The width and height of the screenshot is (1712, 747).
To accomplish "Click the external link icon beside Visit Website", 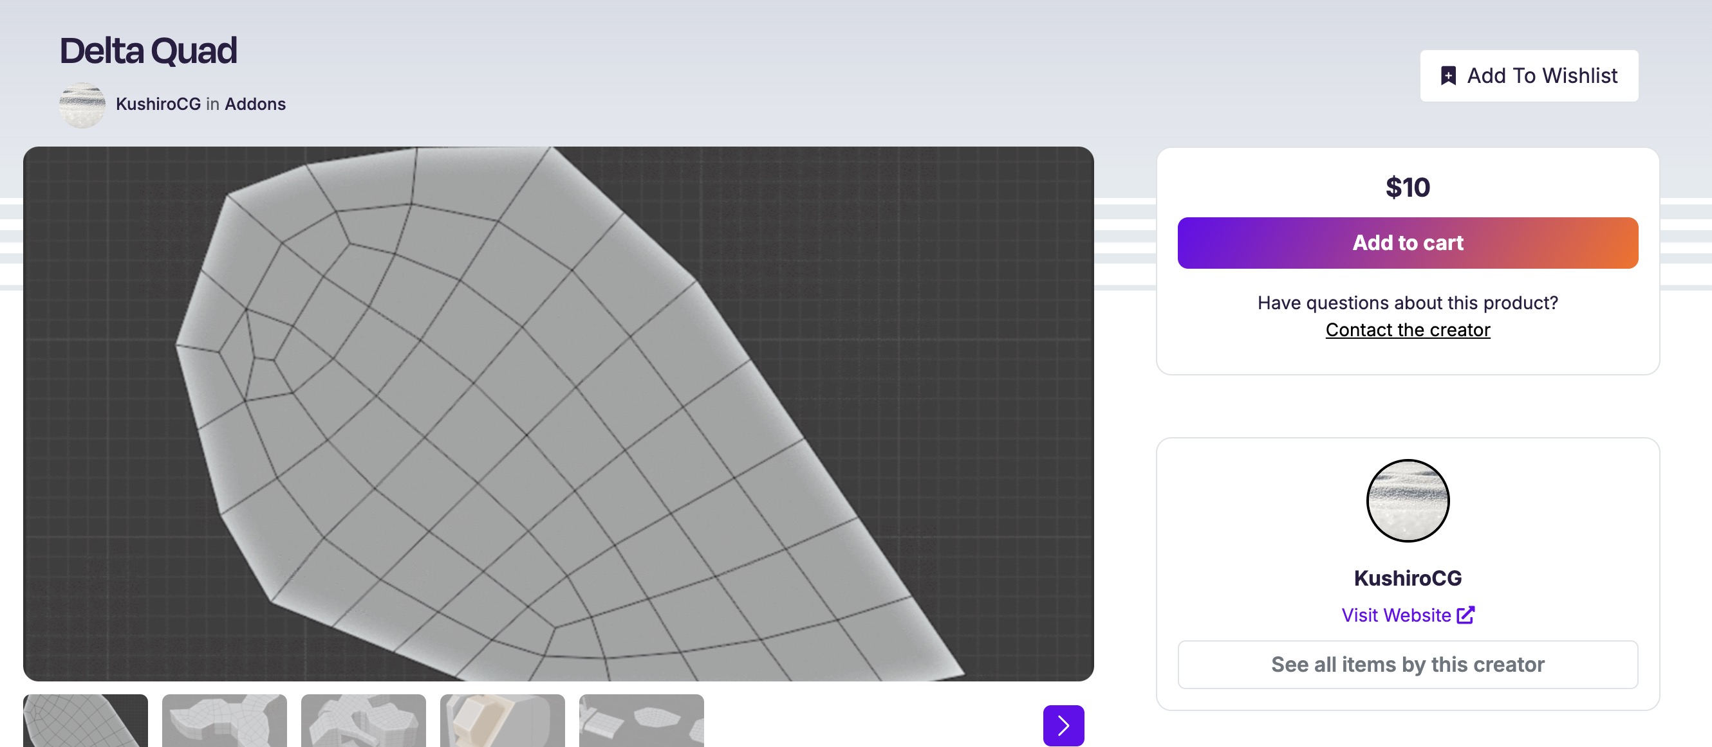I will [x=1465, y=615].
